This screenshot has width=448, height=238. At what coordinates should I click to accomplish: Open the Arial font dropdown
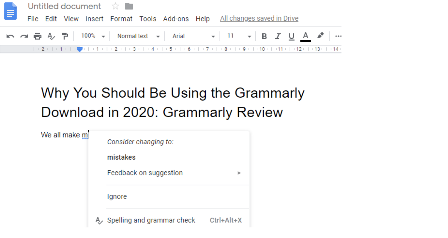click(x=194, y=36)
